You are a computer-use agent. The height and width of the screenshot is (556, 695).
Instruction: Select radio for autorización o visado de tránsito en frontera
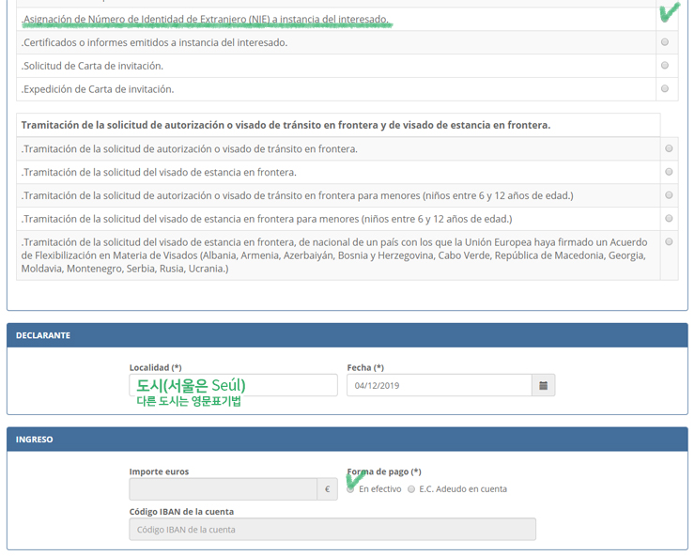pyautogui.click(x=669, y=148)
